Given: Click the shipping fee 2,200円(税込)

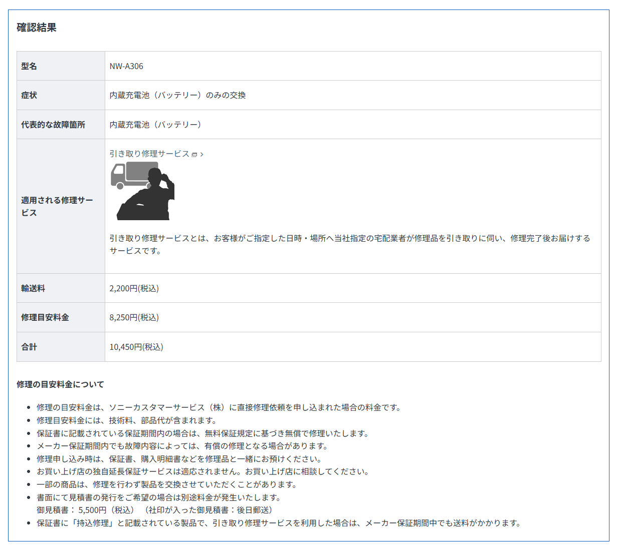Looking at the screenshot, I should click(x=134, y=288).
